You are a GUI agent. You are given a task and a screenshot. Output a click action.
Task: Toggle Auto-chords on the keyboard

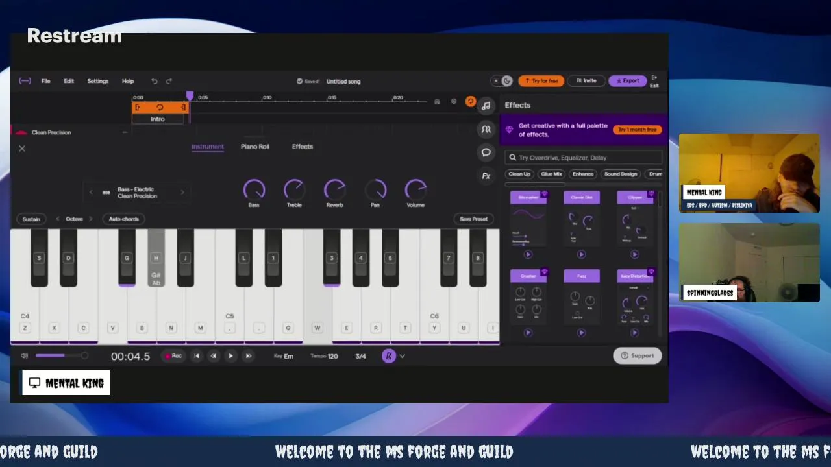(123, 219)
